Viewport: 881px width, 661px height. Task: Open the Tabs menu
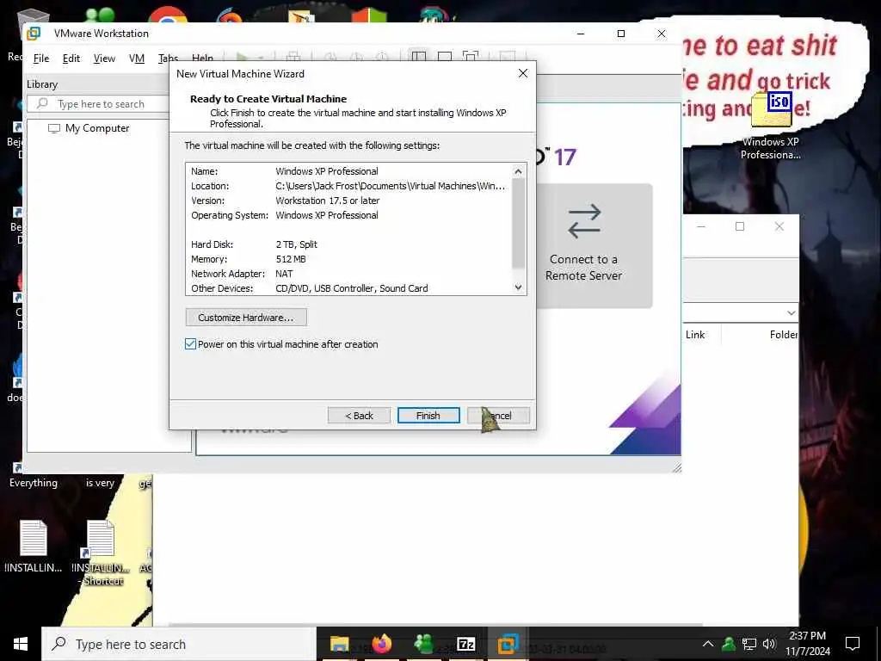tap(168, 59)
